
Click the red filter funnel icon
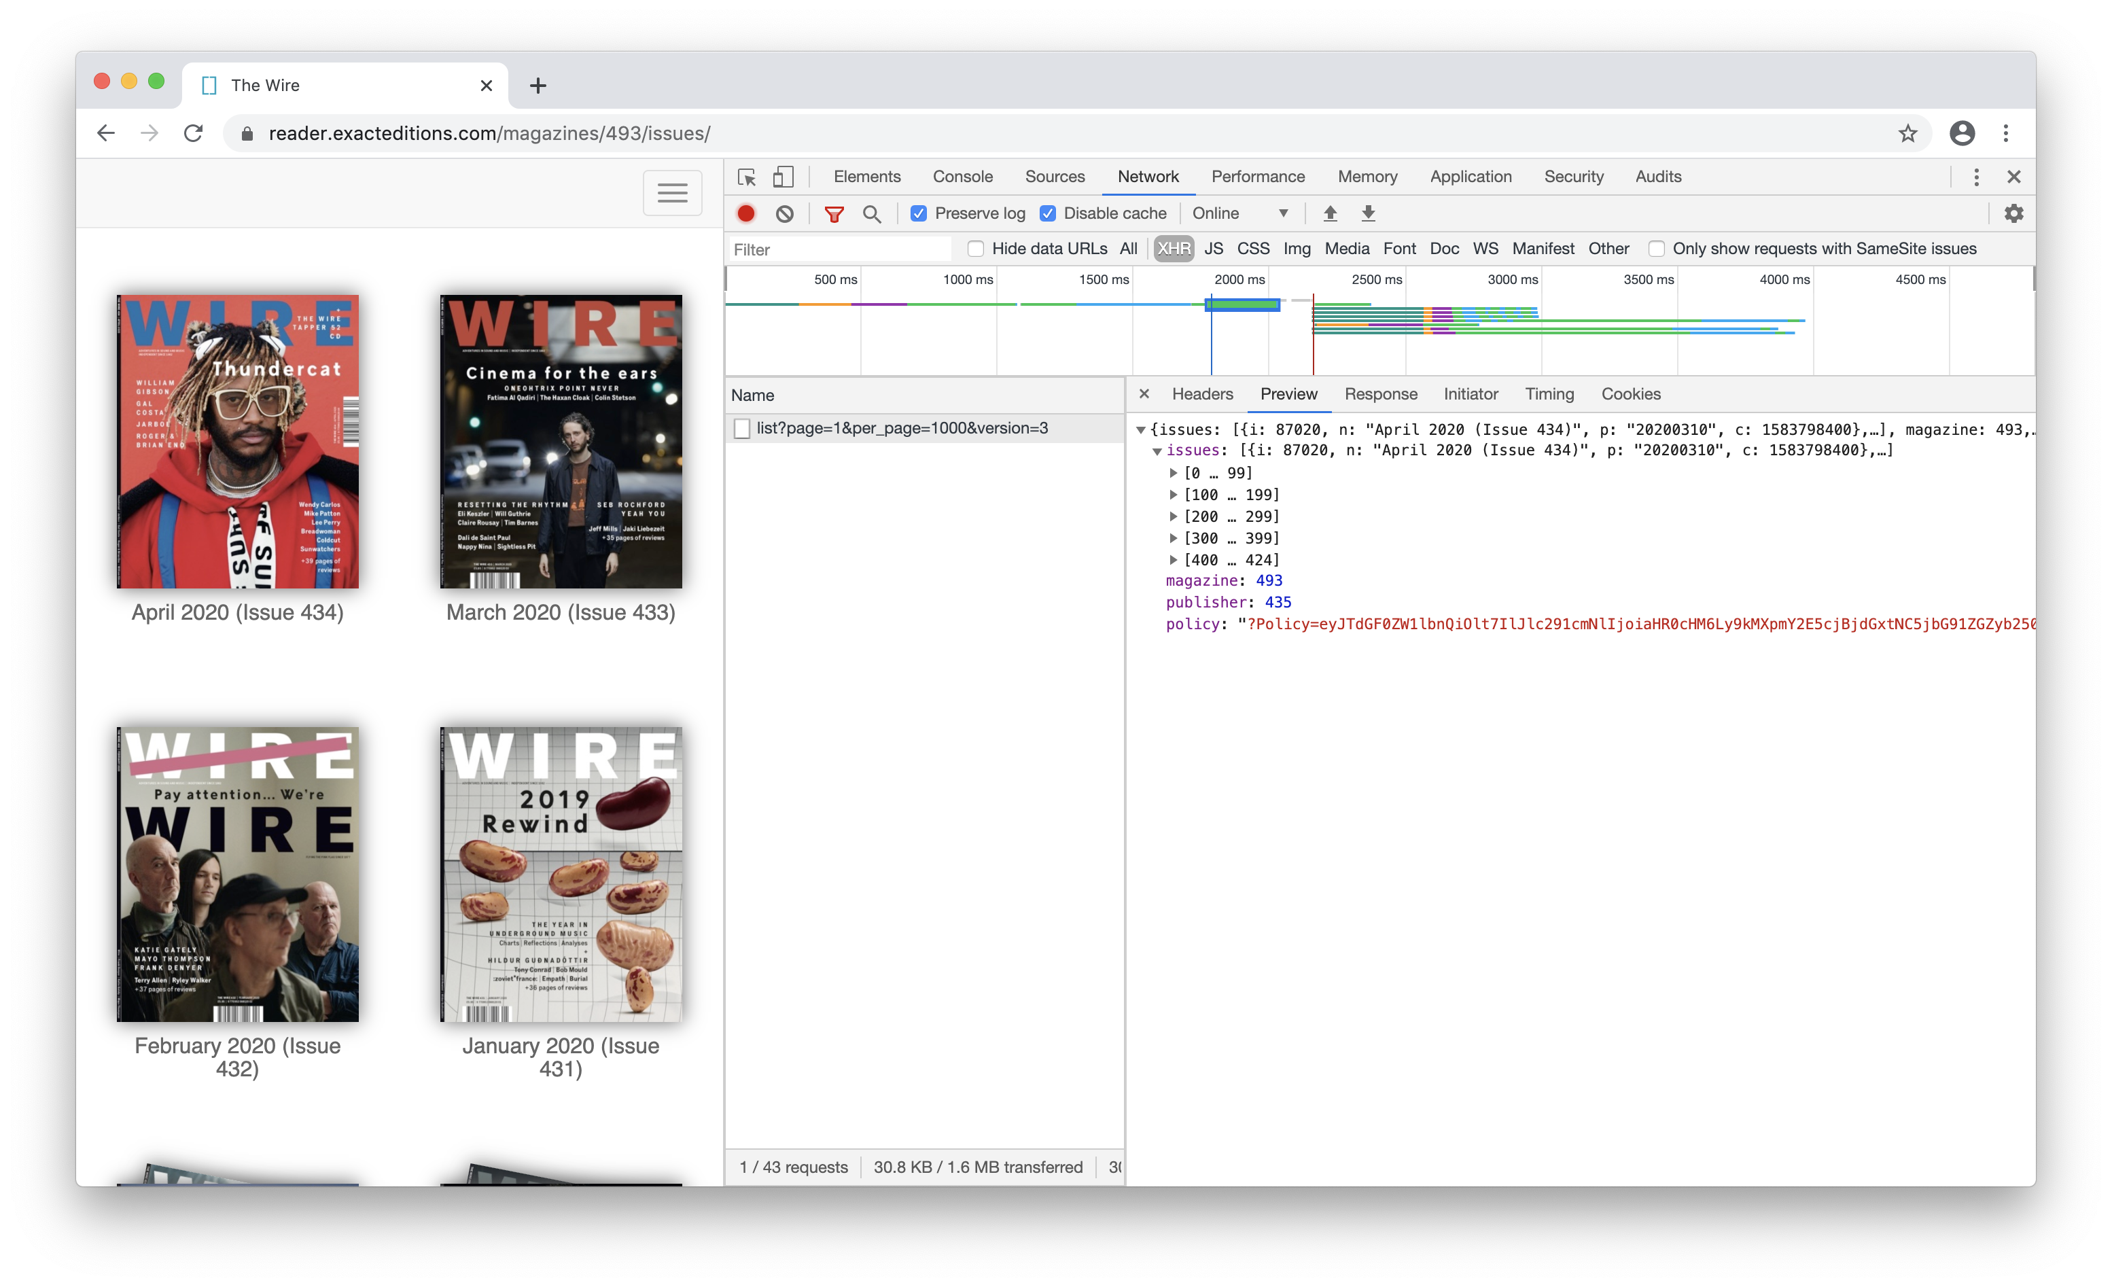[833, 213]
